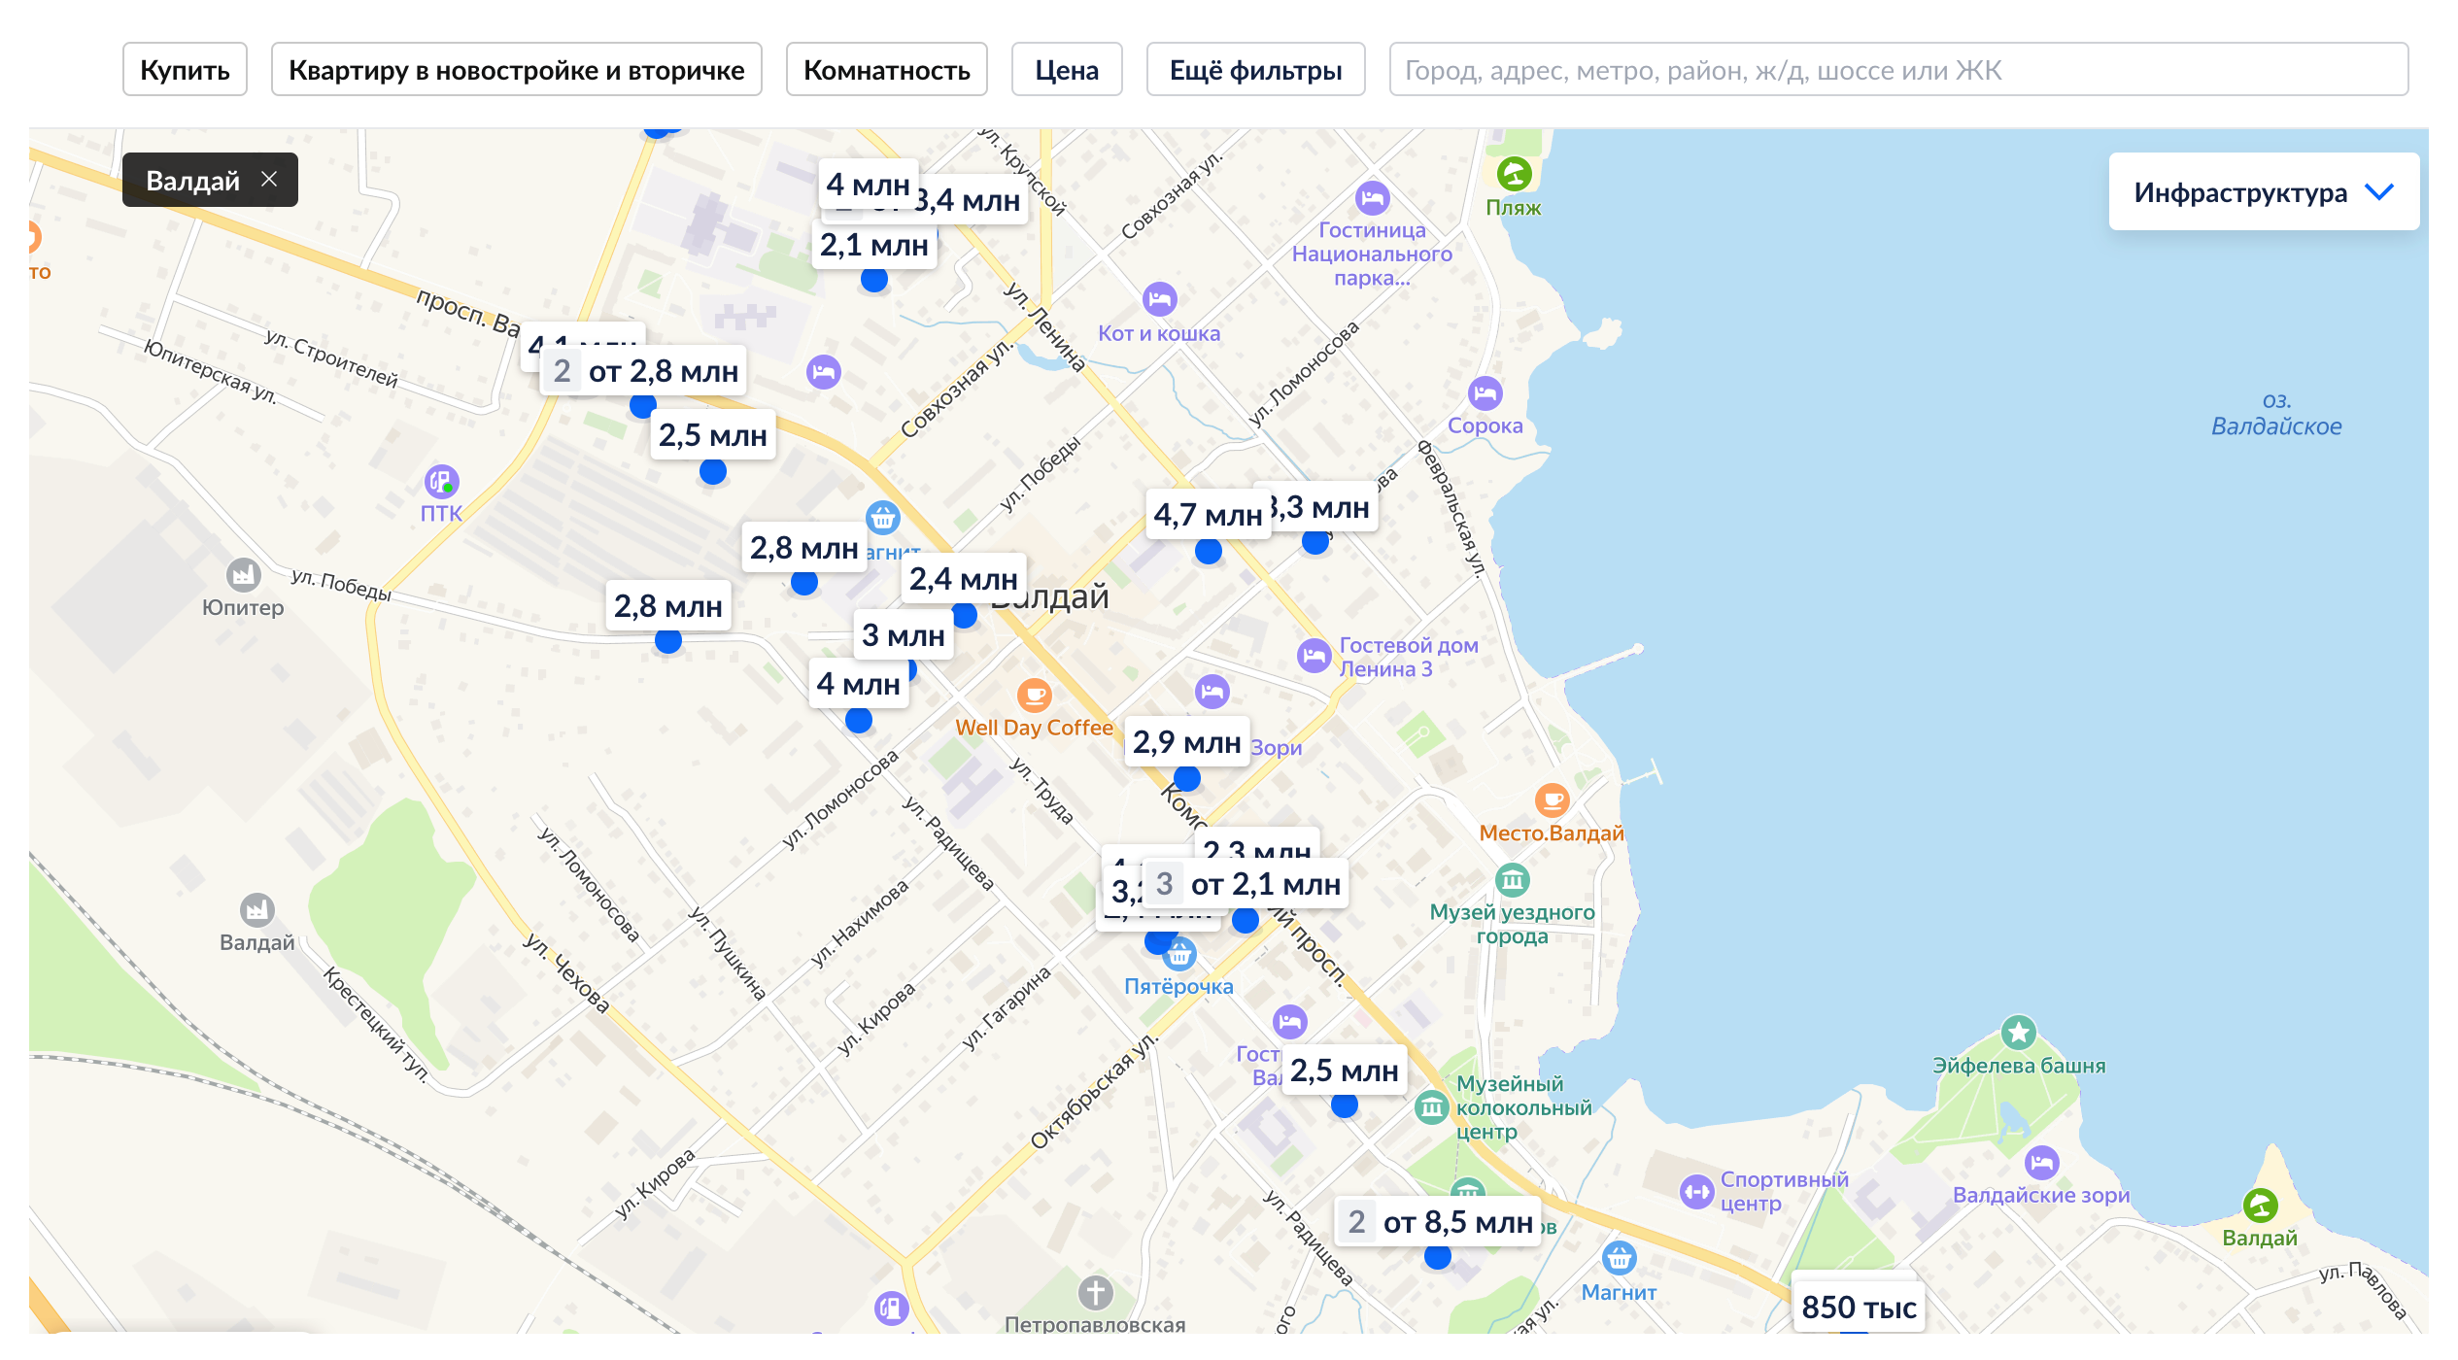Click hotel icon right of от 2,8 млн
The height and width of the screenshot is (1360, 2458).
click(824, 371)
